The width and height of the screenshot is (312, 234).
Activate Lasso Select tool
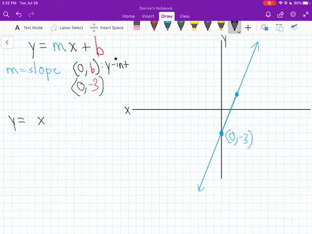coord(67,28)
